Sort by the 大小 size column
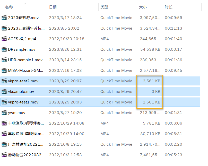The height and width of the screenshot is (166, 208). click(x=143, y=7)
